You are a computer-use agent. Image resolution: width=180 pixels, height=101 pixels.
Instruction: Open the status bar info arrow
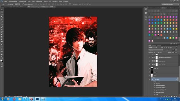[27, 97]
